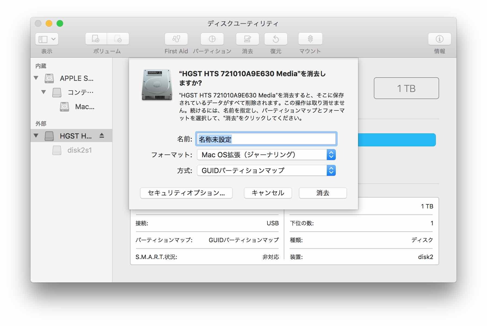487x326 pixels.
Task: Click the hard drive icon in the dialog
Action: pyautogui.click(x=157, y=85)
